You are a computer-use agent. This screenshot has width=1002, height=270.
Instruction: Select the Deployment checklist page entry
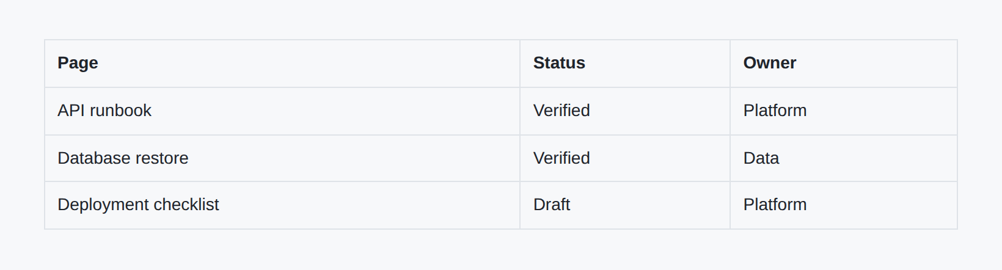[x=138, y=205]
